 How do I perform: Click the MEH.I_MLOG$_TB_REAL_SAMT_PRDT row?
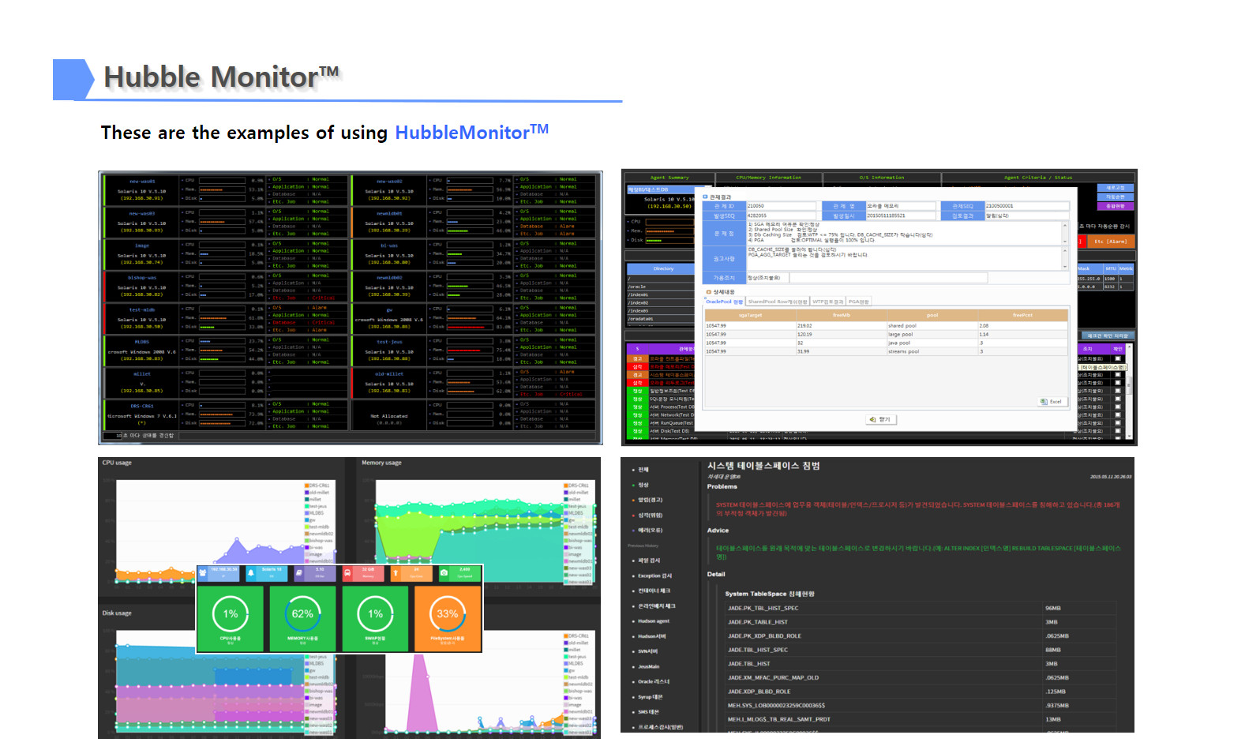[921, 719]
